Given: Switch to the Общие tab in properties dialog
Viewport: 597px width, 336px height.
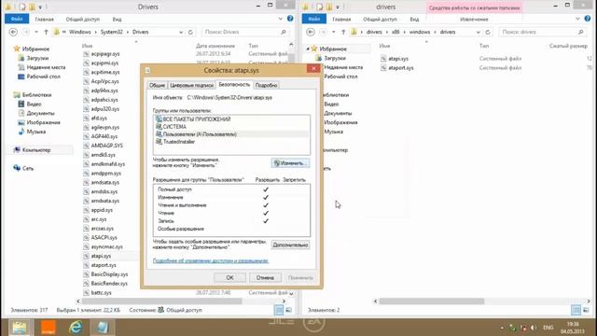Looking at the screenshot, I should click(157, 85).
